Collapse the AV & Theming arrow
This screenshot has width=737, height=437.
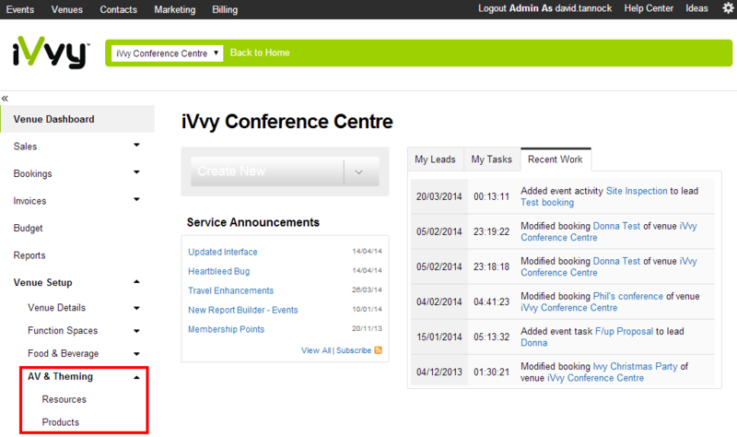coord(136,377)
